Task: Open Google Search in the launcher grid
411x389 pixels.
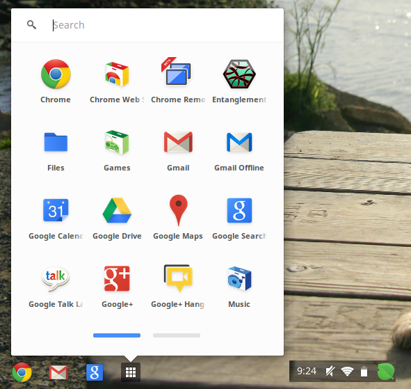Action: pyautogui.click(x=239, y=210)
